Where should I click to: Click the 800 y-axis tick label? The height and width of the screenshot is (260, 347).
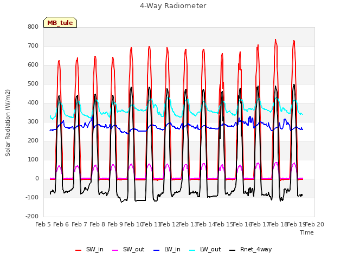point(33,27)
